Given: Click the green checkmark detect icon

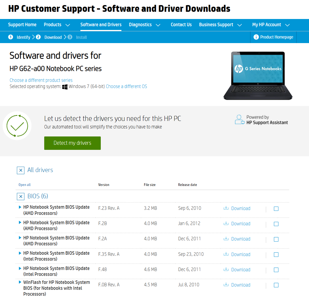Looking at the screenshot, I should tap(17, 126).
